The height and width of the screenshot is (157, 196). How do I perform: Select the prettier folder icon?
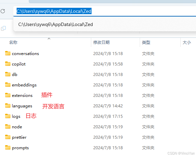[x=8, y=137]
